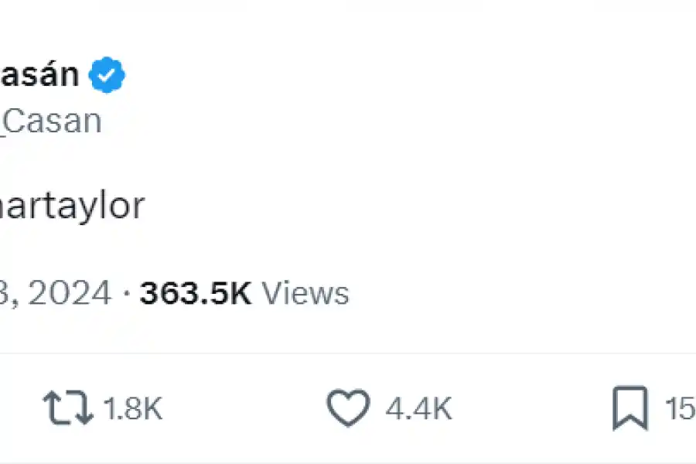Viewport: 696px width, 464px height.
Task: Click empty space right of "Views"
Action: [503, 294]
